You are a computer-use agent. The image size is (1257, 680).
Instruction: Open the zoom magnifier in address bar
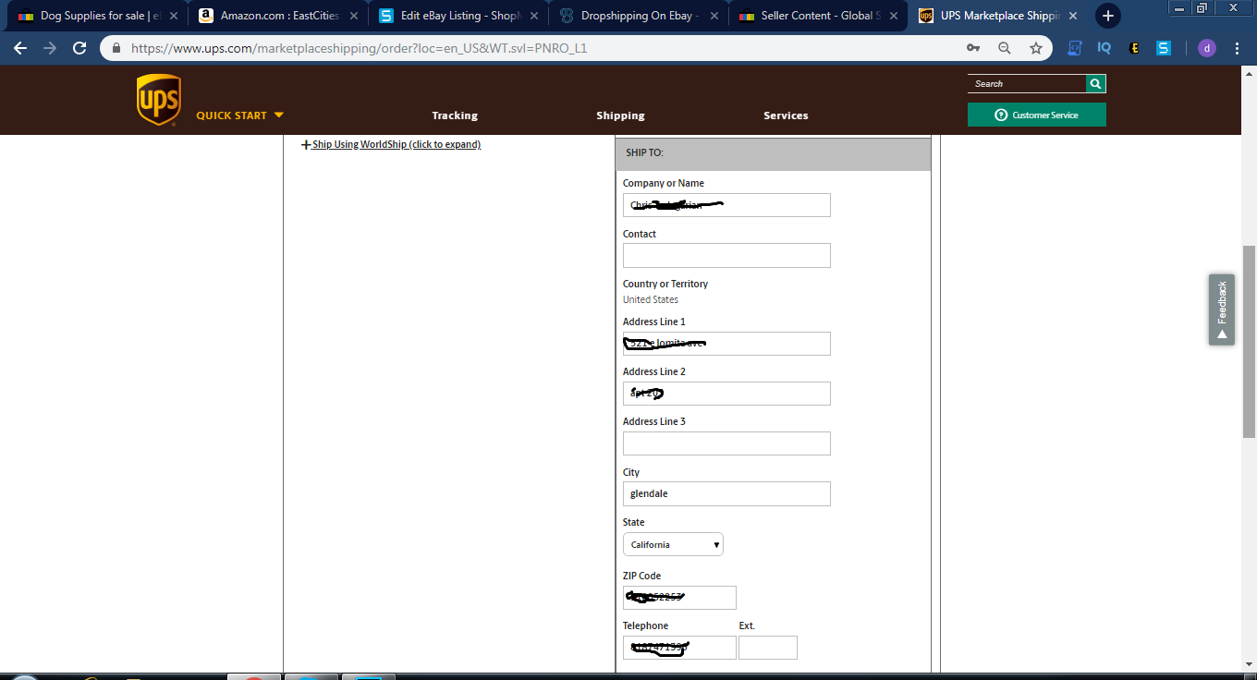pyautogui.click(x=1005, y=48)
